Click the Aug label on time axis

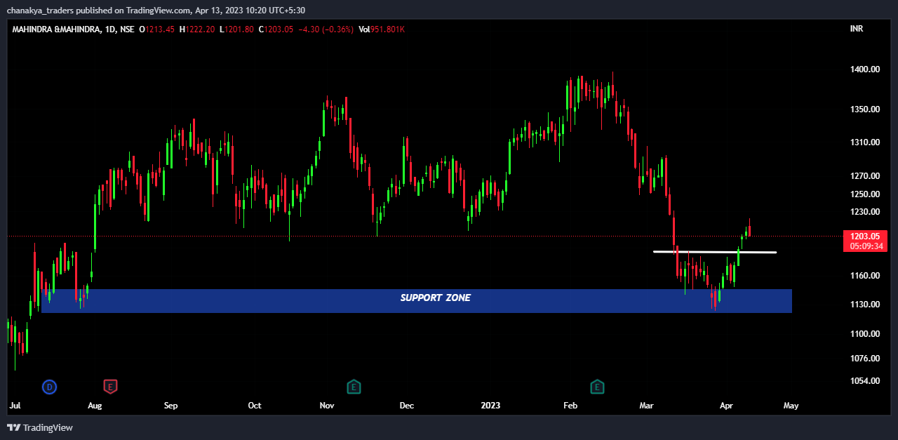(x=95, y=406)
